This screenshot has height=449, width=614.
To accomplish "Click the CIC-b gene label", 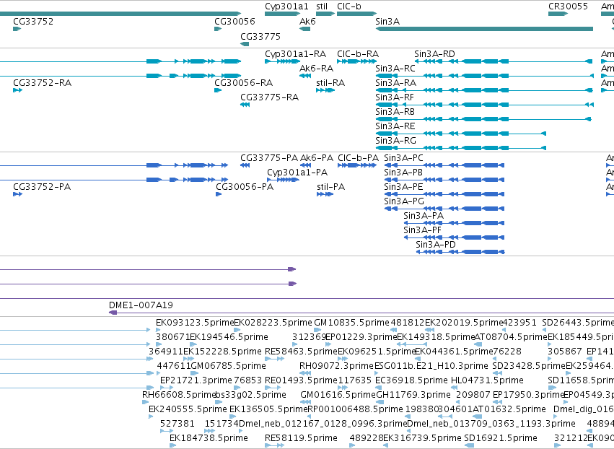I will tap(349, 6).
